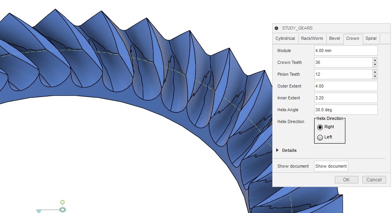The width and height of the screenshot is (392, 213).
Task: Switch to the Cylindrical tab
Action: click(285, 39)
